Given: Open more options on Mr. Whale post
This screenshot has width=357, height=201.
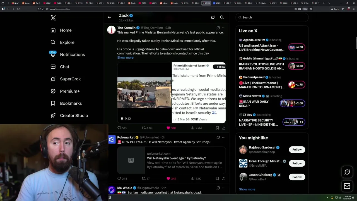Looking at the screenshot, I should [224, 188].
